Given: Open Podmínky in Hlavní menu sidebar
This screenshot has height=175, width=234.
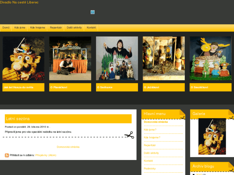Looking at the screenshot, I should coord(150,169).
